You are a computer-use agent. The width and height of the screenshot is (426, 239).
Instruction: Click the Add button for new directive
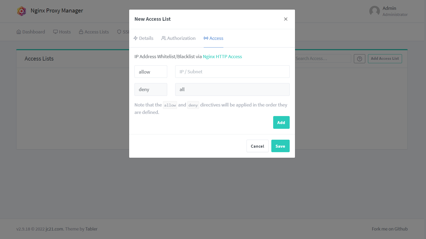click(281, 122)
